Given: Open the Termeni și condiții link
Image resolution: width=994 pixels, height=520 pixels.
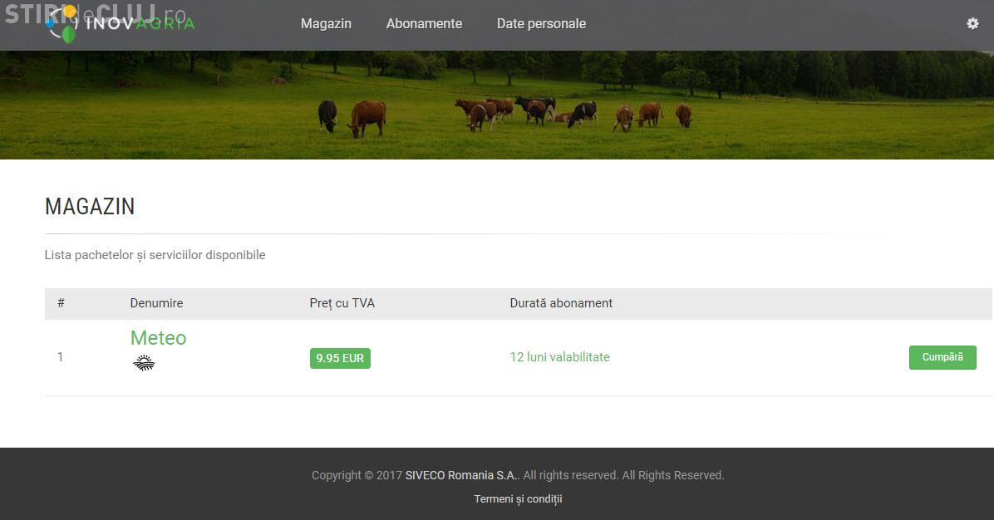Looking at the screenshot, I should pyautogui.click(x=518, y=499).
